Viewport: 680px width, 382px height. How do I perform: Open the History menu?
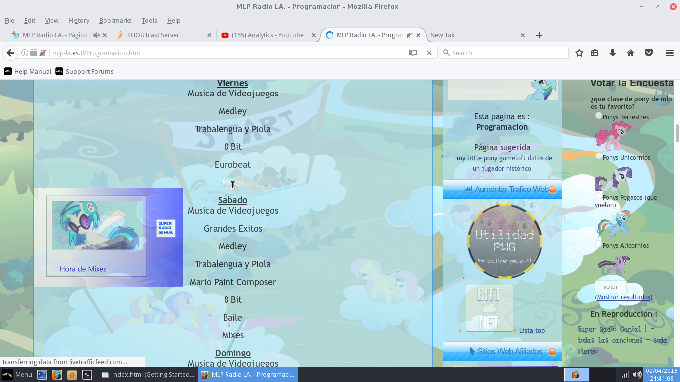pyautogui.click(x=79, y=20)
